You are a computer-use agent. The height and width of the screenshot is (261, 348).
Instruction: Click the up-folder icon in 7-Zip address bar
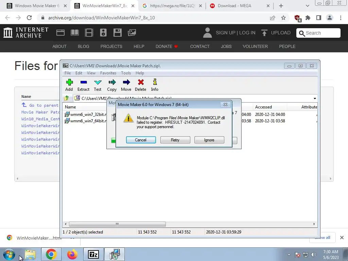pos(66,98)
